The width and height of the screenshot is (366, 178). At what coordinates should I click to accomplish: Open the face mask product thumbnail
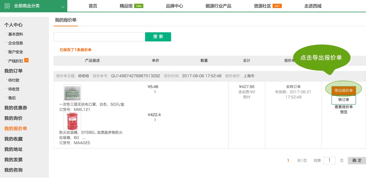point(72,93)
